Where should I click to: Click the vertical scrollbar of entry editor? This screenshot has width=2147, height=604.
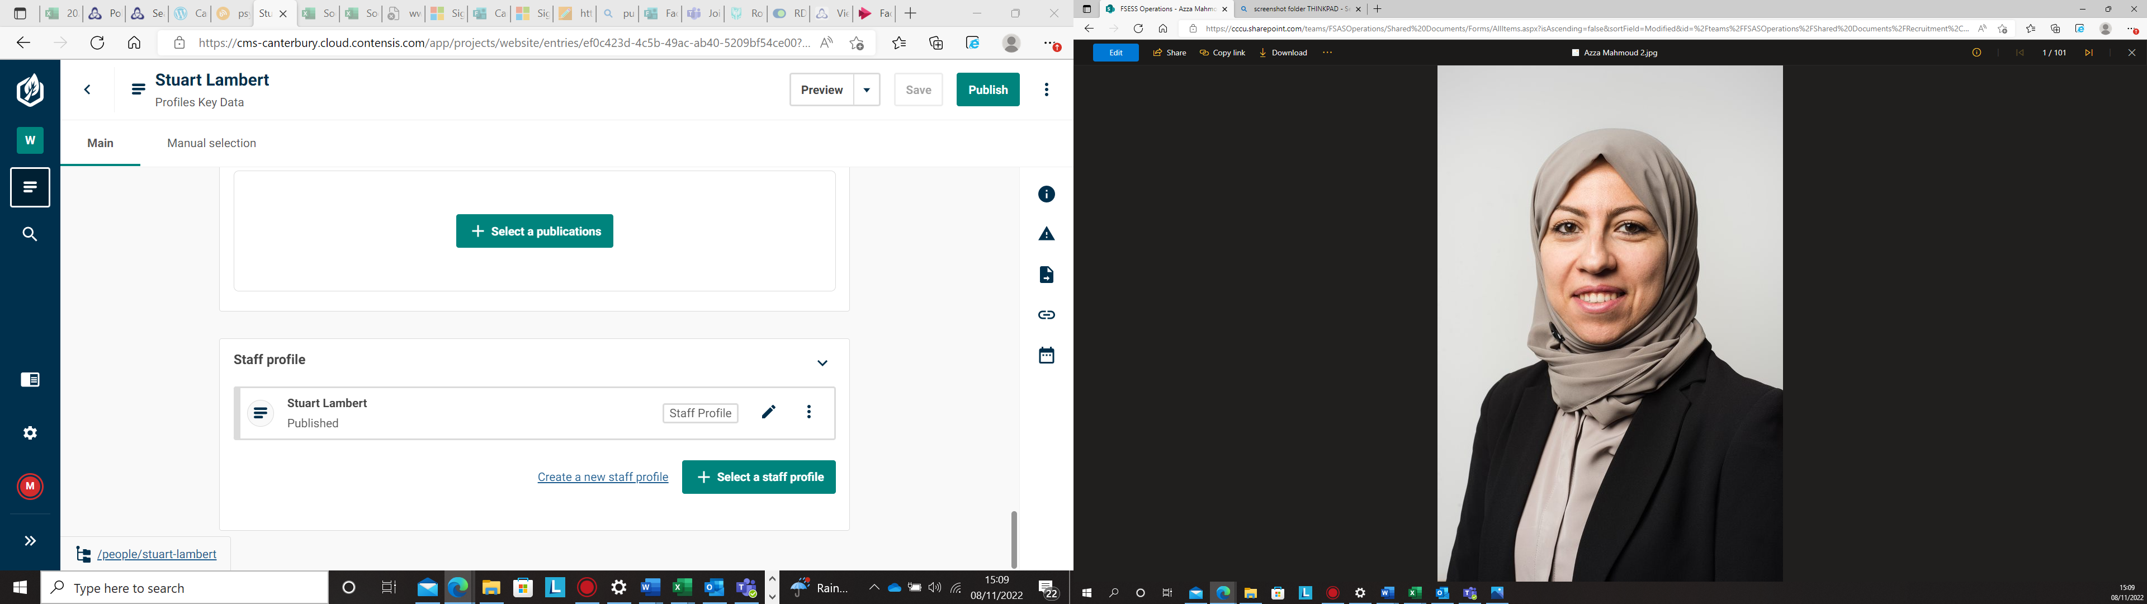1014,539
